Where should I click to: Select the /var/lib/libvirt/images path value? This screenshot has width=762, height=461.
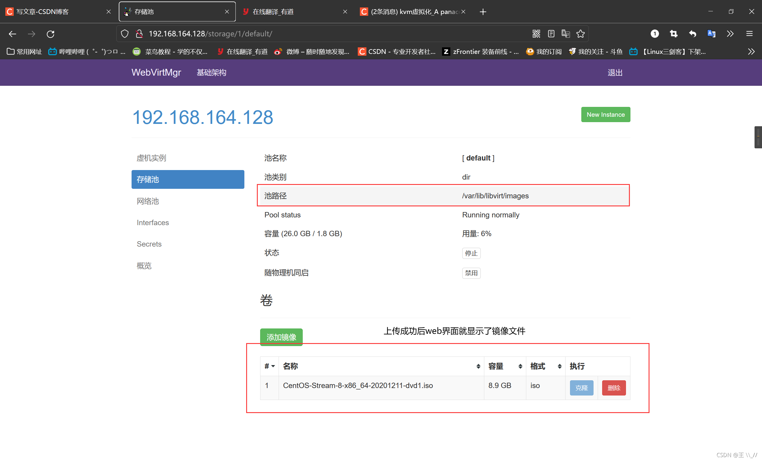(495, 196)
